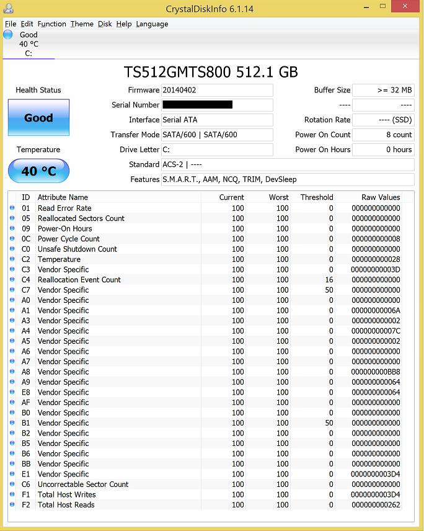Select the Good 40 °C C: disk tab
This screenshot has height=531, width=424.
(29, 44)
